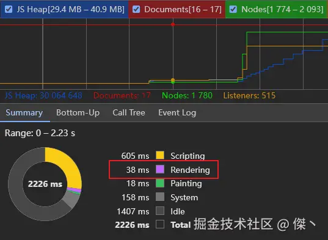Uncheck the Documents counter checkbox
This screenshot has width=328, height=240.
(136, 9)
